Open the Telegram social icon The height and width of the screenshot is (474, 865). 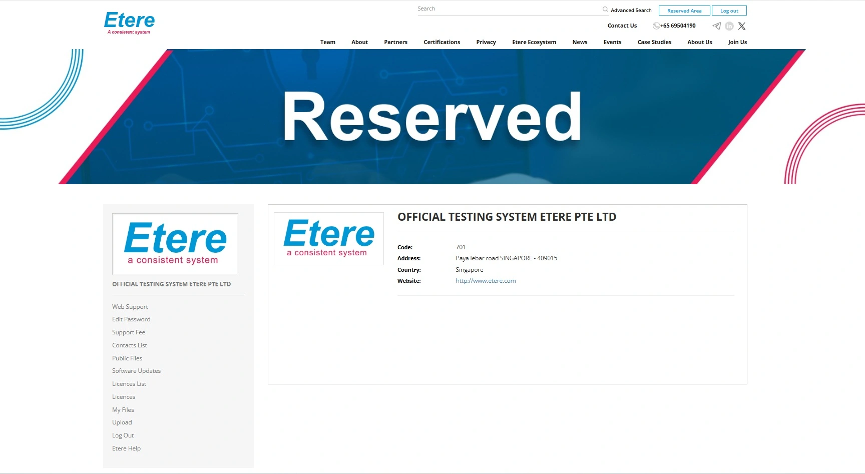717,26
